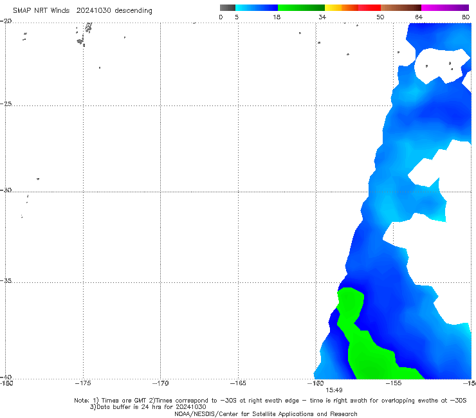This screenshot has height=418, width=476.
Task: Click the latitude axis label "-25"
Action: coord(6,104)
